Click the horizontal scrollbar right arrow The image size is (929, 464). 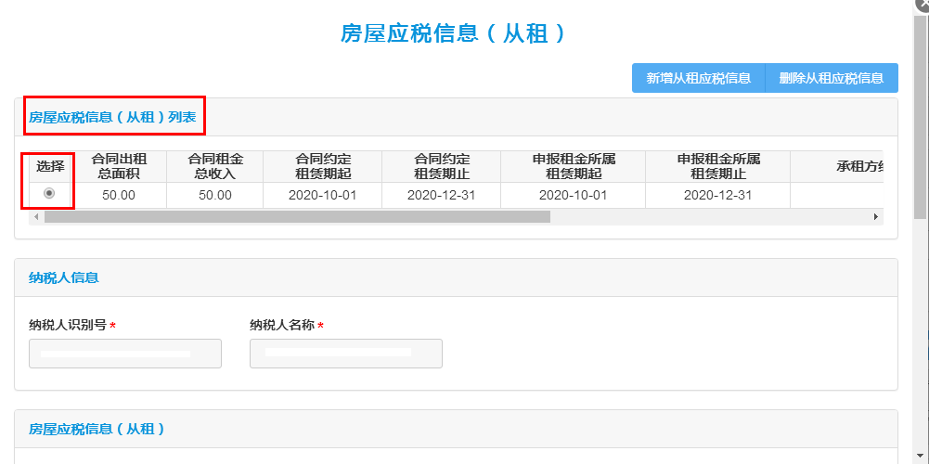(x=875, y=216)
